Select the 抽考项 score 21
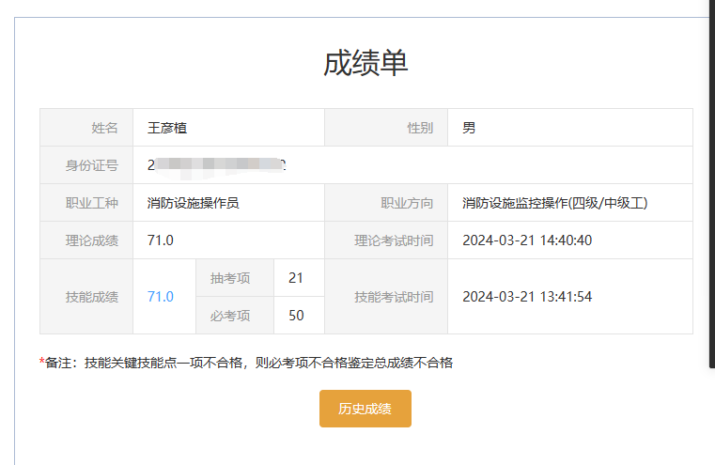 coord(296,278)
